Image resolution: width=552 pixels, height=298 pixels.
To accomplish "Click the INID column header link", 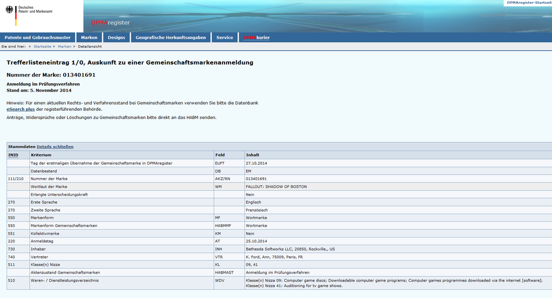I will (13, 155).
